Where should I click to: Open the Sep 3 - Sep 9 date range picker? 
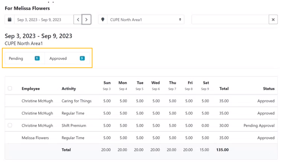pyautogui.click(x=43, y=20)
